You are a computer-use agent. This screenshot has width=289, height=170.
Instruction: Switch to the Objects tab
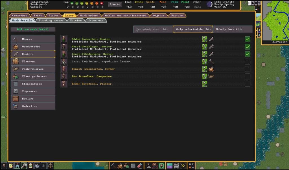[159, 16]
